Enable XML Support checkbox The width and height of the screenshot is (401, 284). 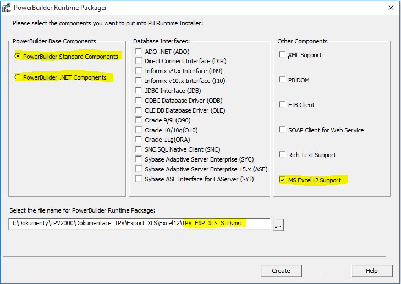click(283, 55)
